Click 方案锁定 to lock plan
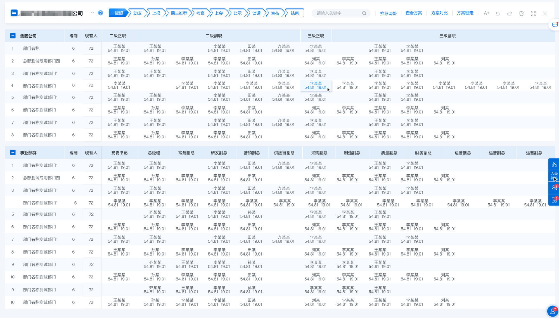Image resolution: width=559 pixels, height=318 pixels. [x=465, y=13]
